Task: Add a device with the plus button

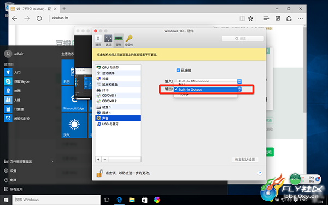Action: [98, 160]
